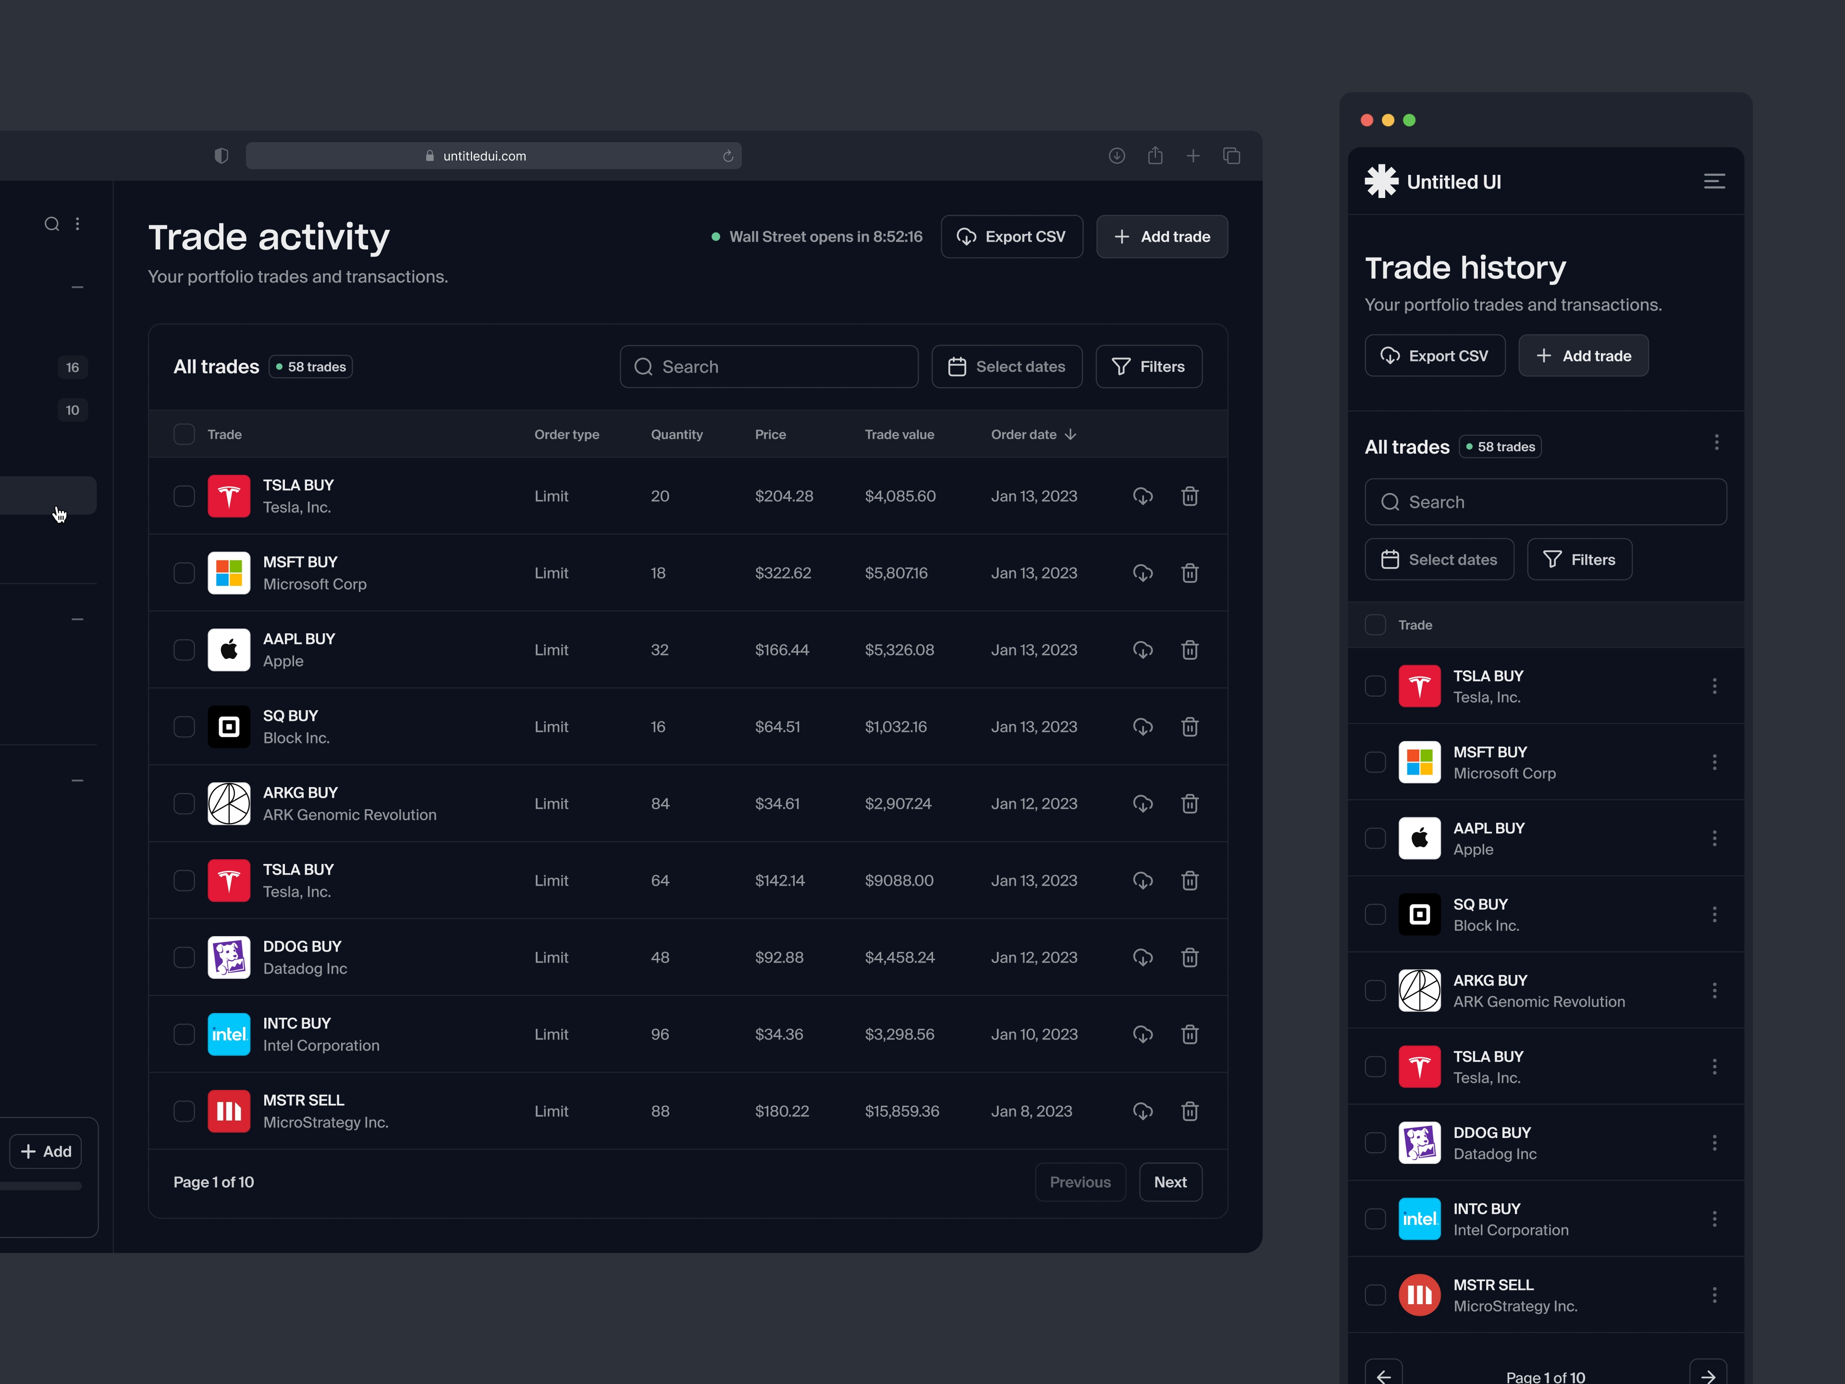Click the browser privacy shield icon

pos(221,156)
